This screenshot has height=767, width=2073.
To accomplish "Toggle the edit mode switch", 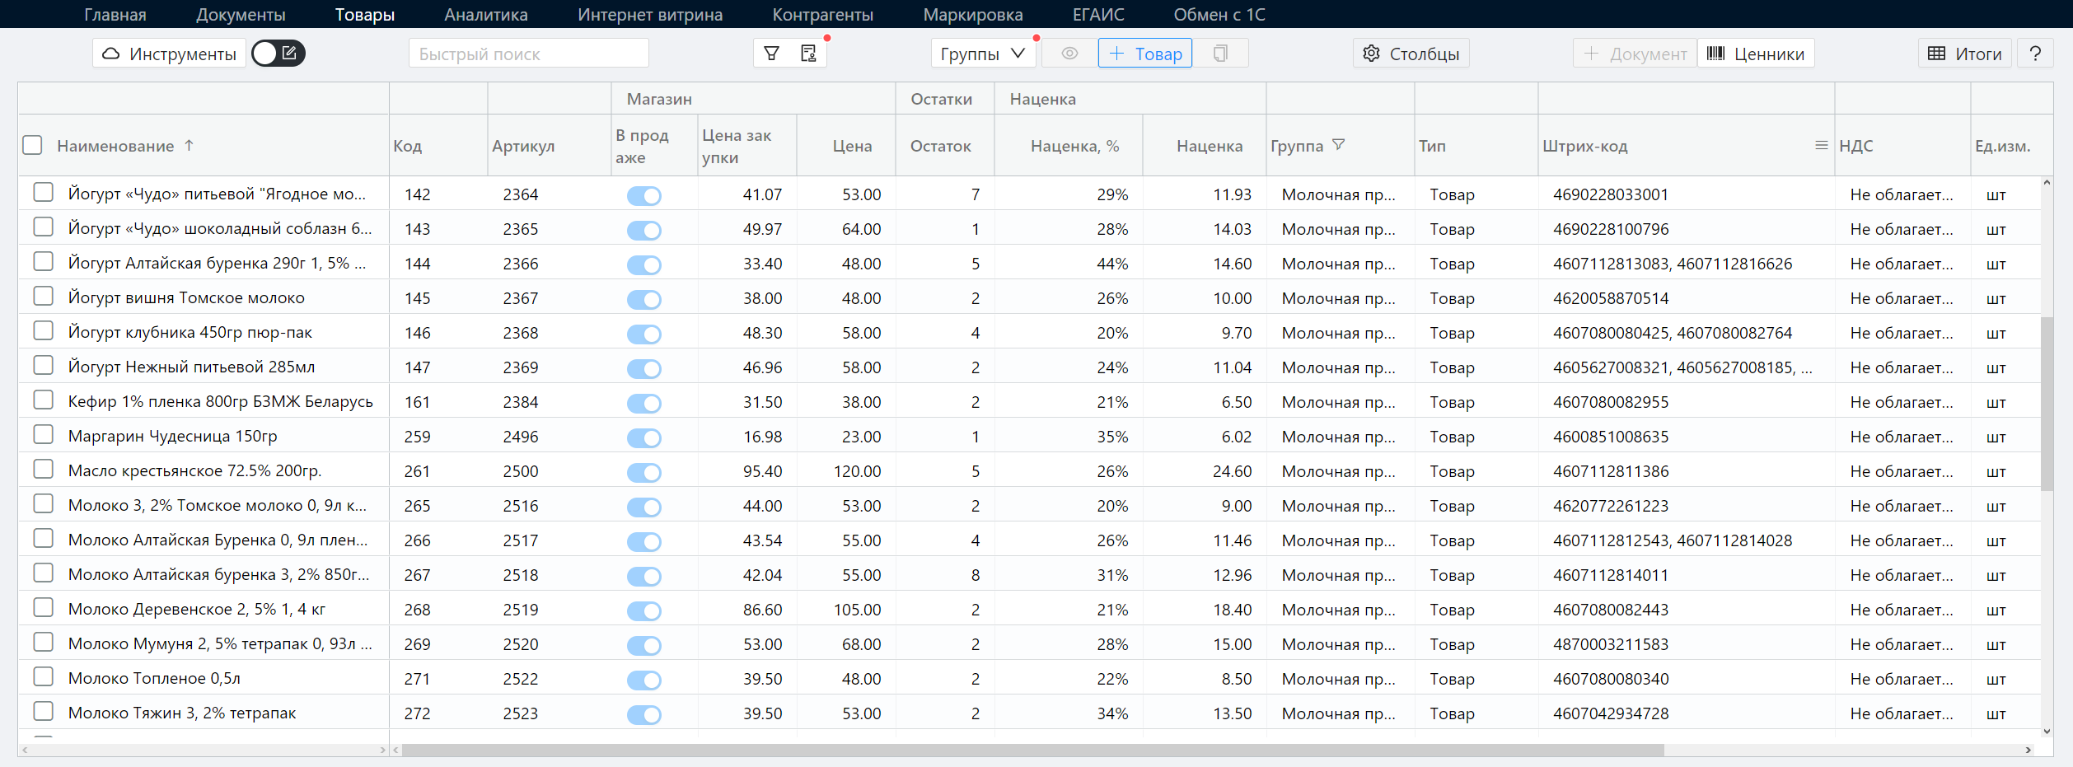I will [x=278, y=54].
